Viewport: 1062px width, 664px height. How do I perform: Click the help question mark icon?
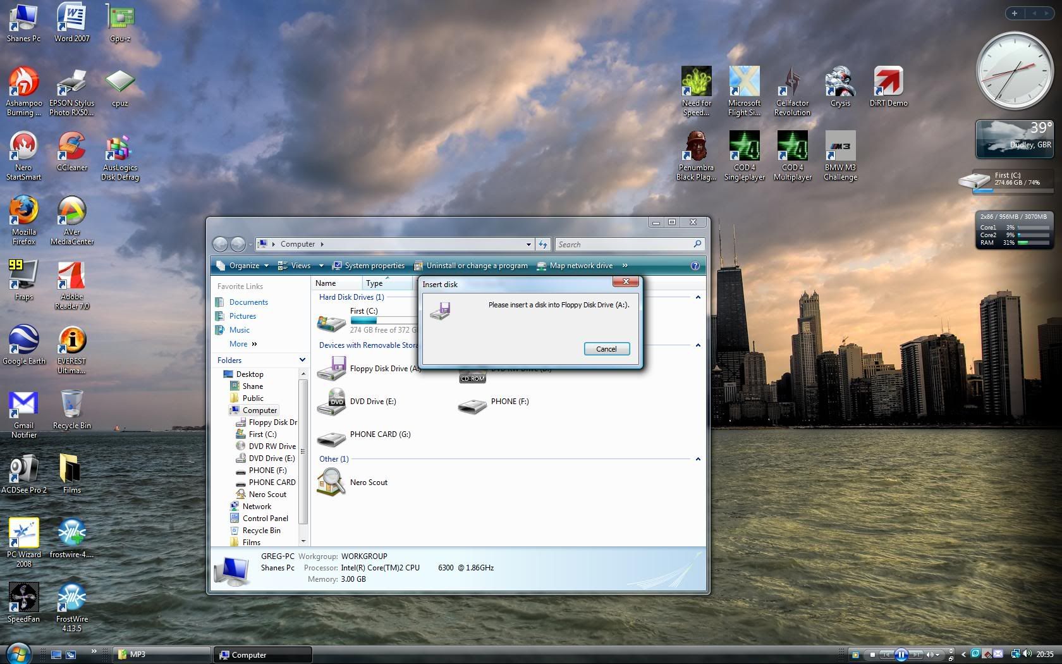[x=695, y=266]
